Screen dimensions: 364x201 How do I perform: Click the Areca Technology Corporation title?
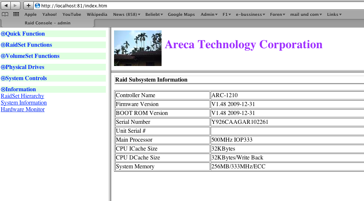point(244,45)
